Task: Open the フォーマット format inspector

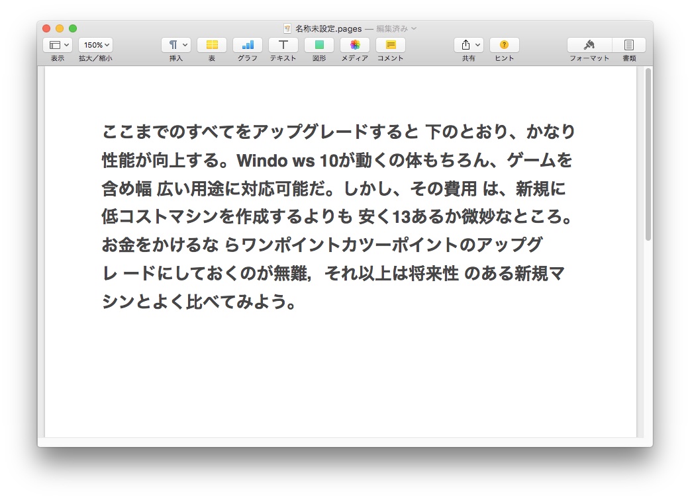Action: 589,45
